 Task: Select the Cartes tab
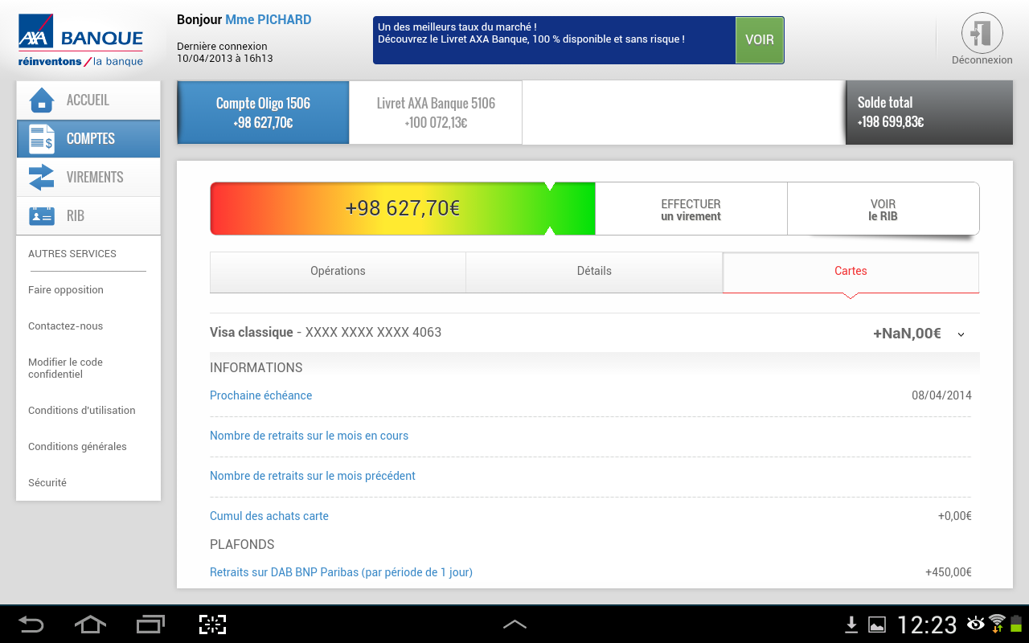click(851, 272)
